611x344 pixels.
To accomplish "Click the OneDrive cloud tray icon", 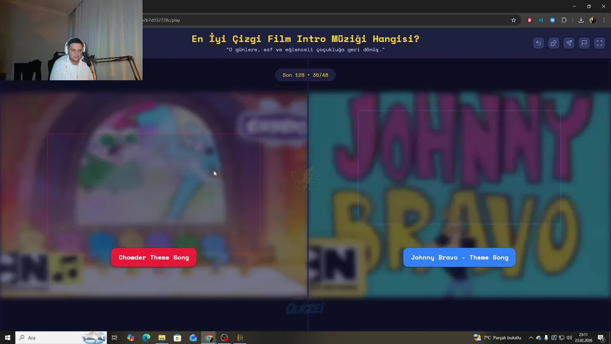I will pos(538,338).
